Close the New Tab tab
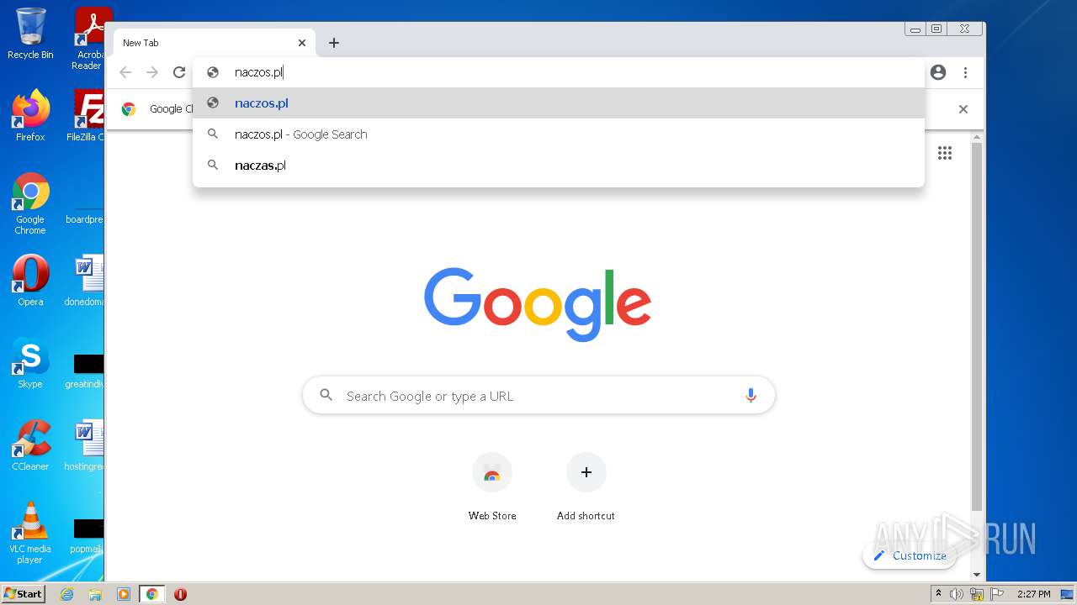Viewport: 1077px width, 605px height. 302,43
